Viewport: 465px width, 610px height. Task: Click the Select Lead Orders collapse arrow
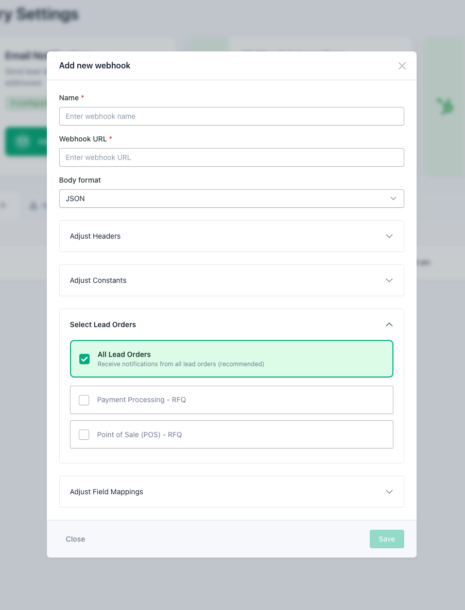click(x=389, y=325)
